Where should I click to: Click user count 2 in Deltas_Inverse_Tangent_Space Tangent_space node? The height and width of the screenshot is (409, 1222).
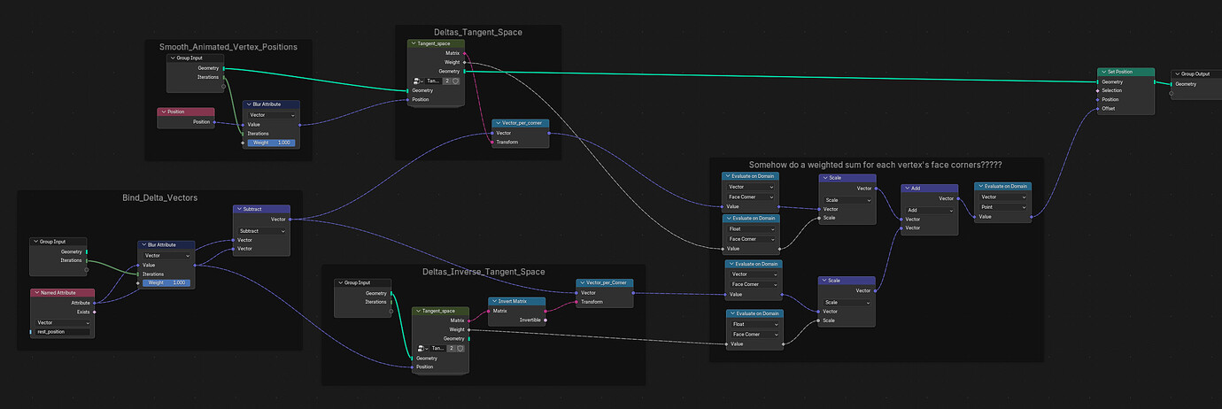click(452, 348)
